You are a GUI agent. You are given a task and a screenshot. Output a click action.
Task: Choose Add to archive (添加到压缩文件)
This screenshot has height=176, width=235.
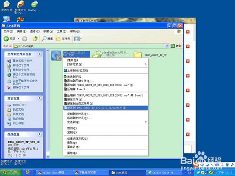pos(106,81)
